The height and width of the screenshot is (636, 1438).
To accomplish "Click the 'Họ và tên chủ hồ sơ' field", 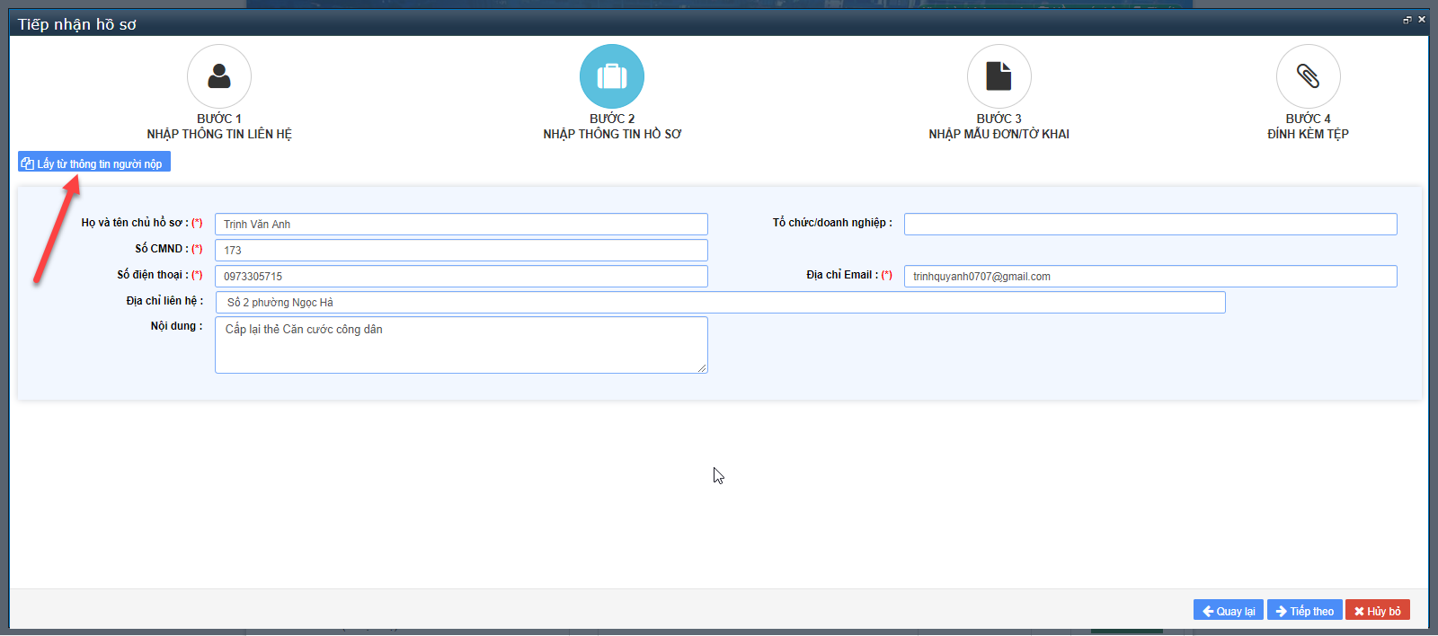I will pyautogui.click(x=461, y=225).
